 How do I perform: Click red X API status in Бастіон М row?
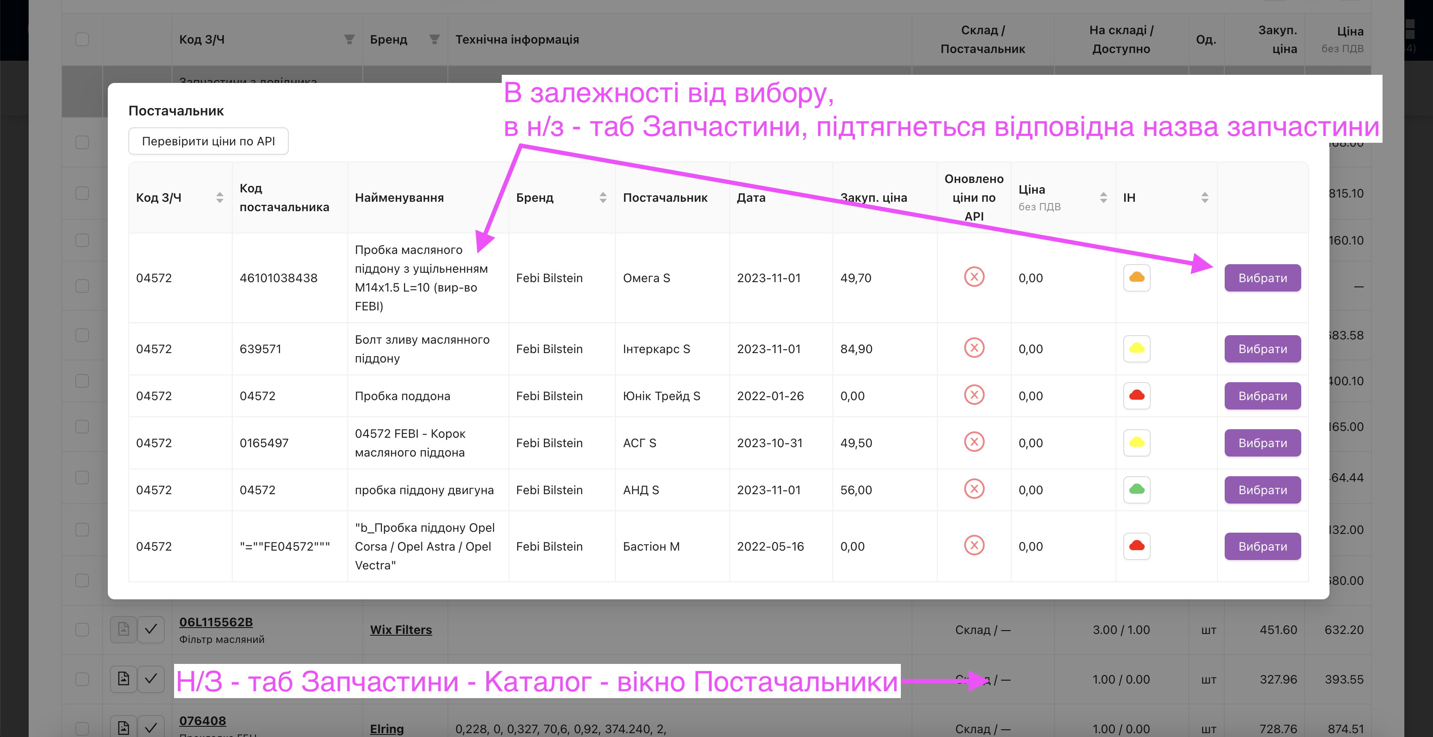(974, 546)
